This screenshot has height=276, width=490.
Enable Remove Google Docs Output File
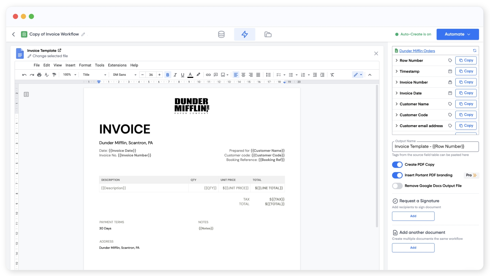point(397,186)
